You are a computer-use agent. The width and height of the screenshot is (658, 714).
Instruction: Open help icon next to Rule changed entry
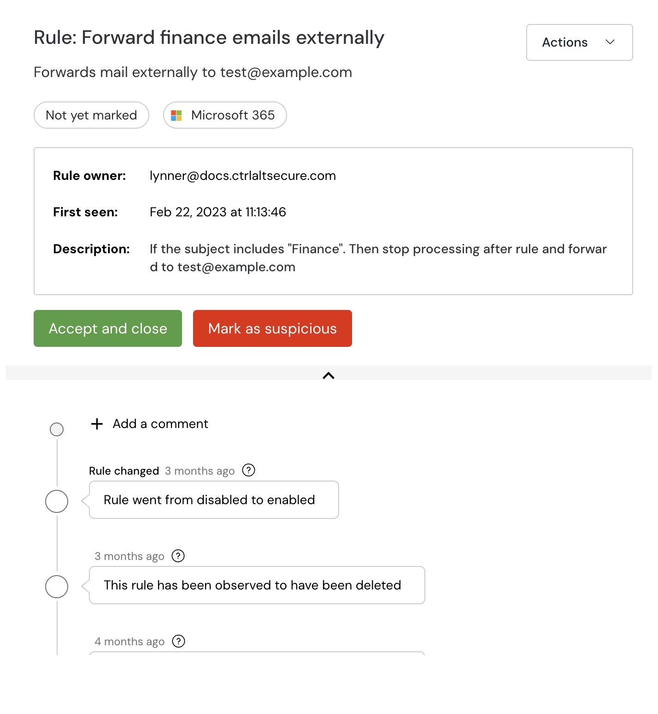point(248,470)
